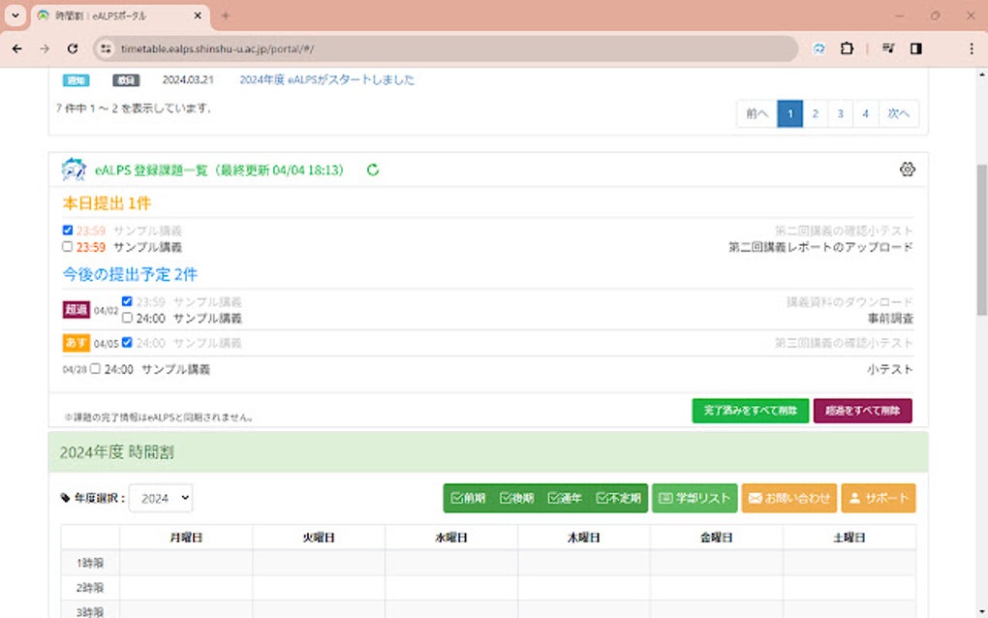Open the お問い合わせ button
The height and width of the screenshot is (618, 988).
[788, 498]
